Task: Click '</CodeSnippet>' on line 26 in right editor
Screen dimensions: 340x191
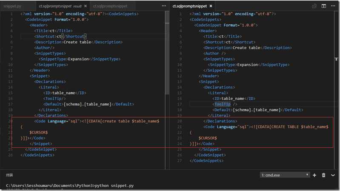Action: click(x=210, y=155)
